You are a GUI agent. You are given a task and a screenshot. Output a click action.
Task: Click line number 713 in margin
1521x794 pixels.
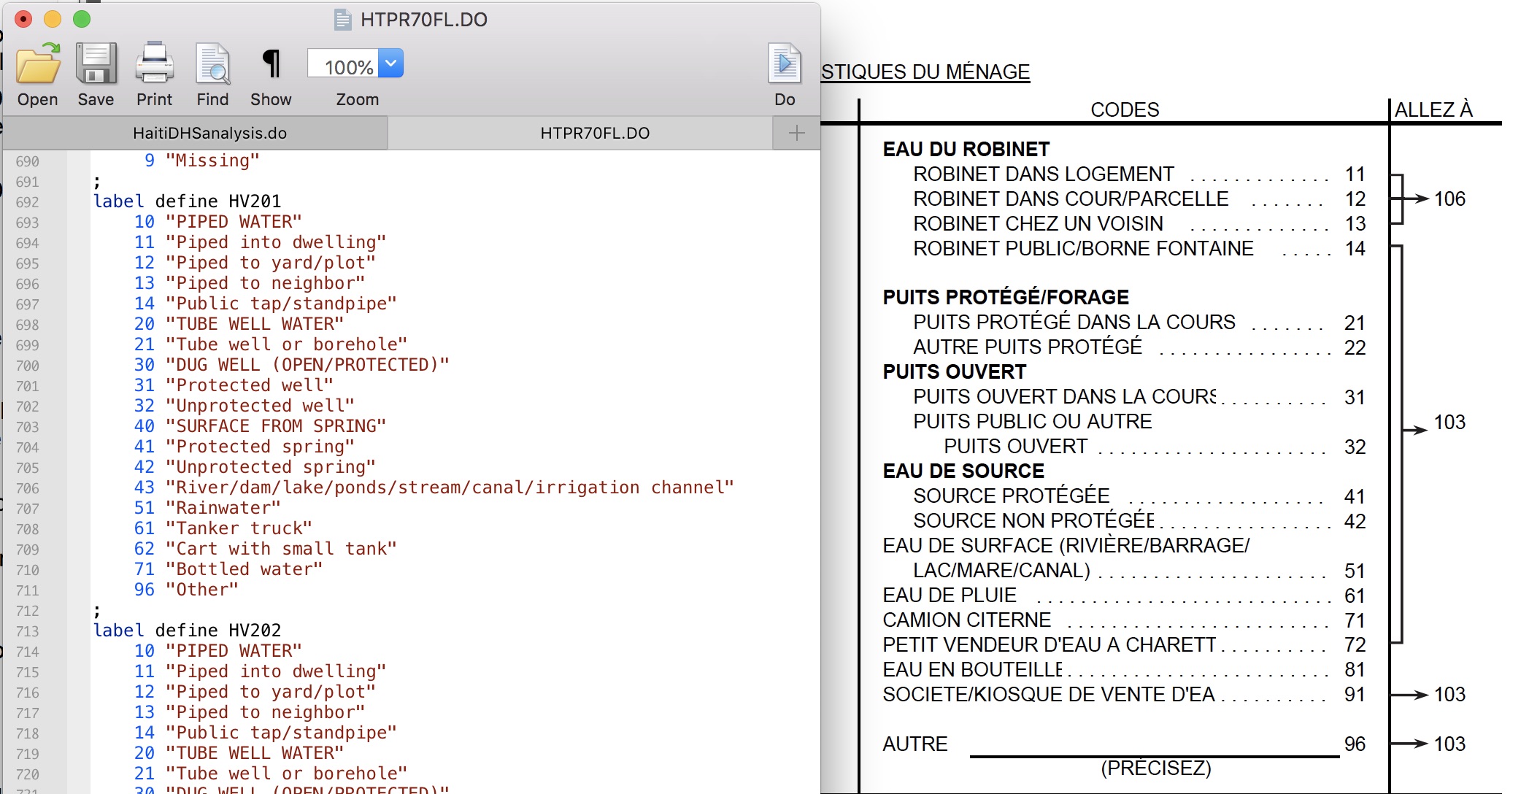(x=28, y=631)
